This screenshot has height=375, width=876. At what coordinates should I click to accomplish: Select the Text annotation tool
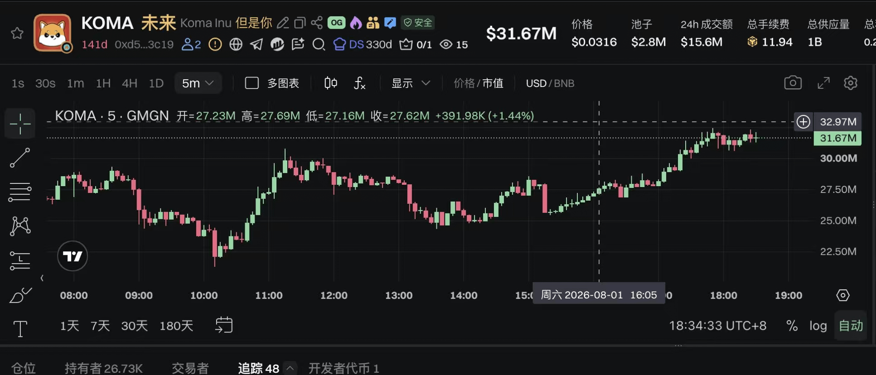pos(20,328)
